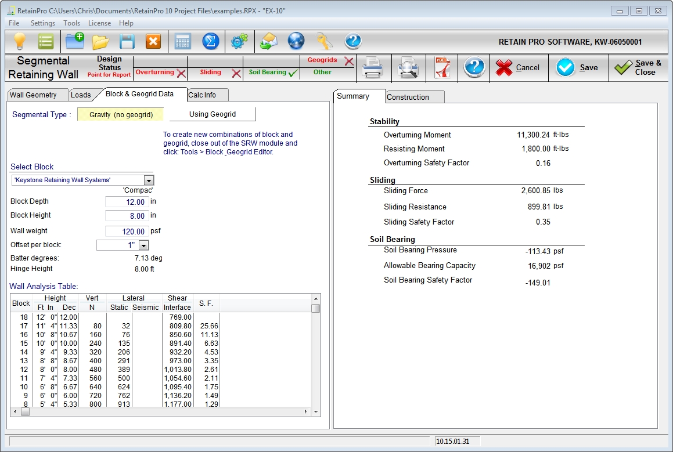Click the Save & Close button

pos(639,68)
